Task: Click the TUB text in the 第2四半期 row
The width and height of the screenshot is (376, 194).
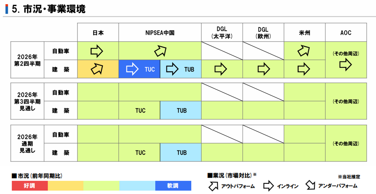Action: [189, 69]
